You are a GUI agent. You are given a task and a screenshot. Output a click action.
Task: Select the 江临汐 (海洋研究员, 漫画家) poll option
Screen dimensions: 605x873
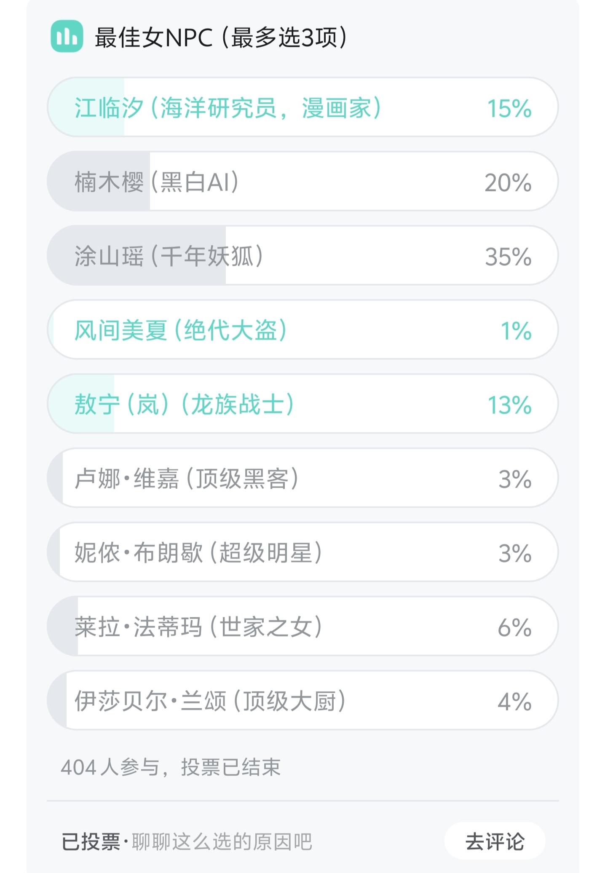(x=228, y=108)
